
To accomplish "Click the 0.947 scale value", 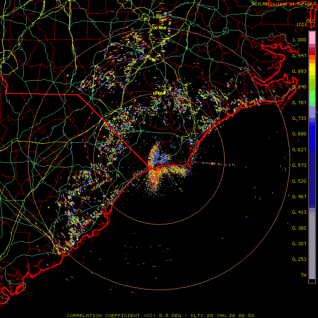I will point(299,55).
